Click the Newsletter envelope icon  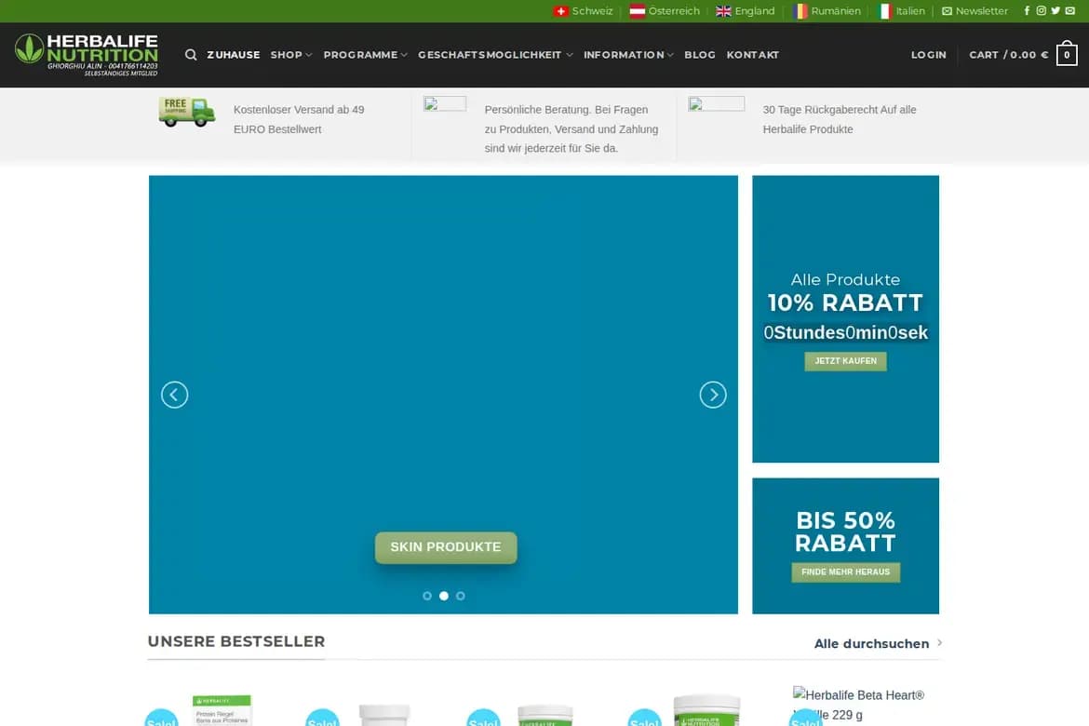(947, 11)
